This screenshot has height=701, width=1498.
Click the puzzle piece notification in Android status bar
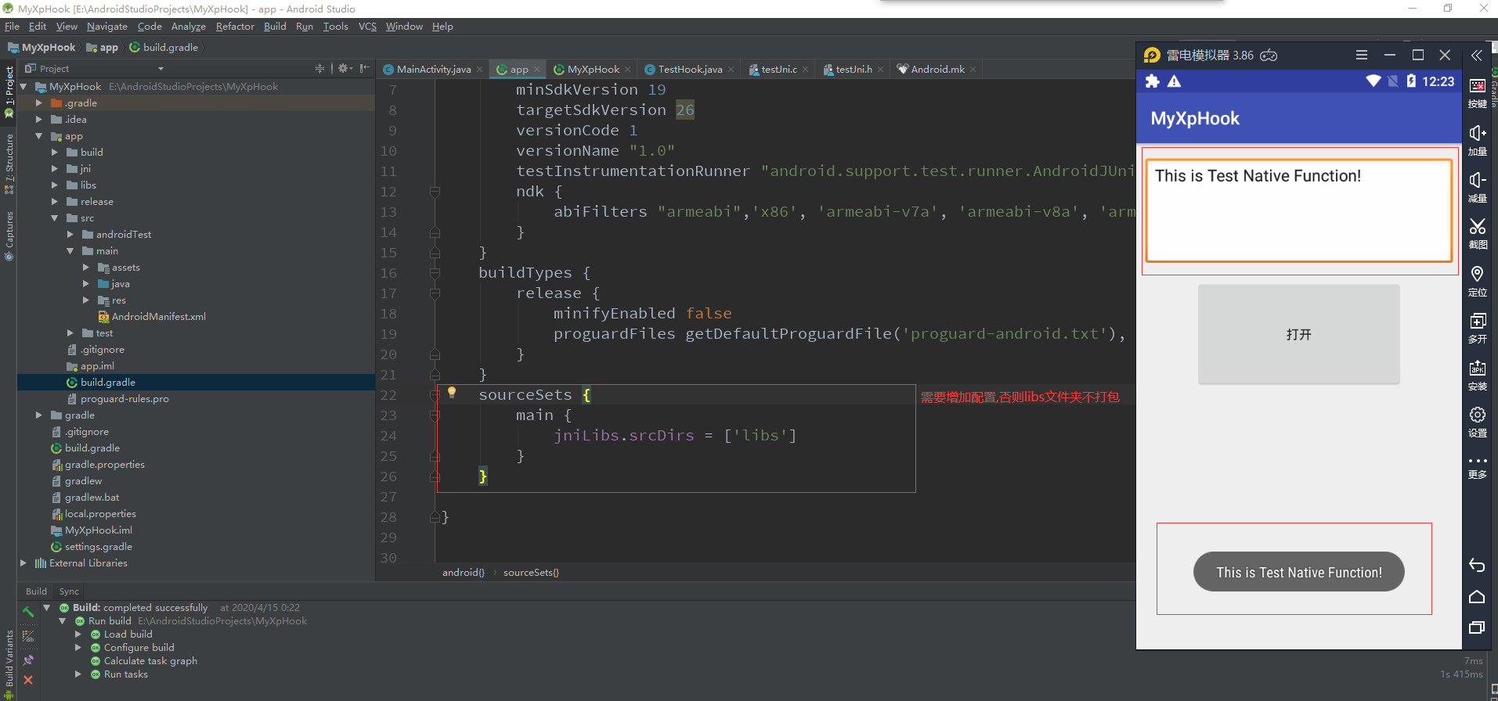point(1152,81)
